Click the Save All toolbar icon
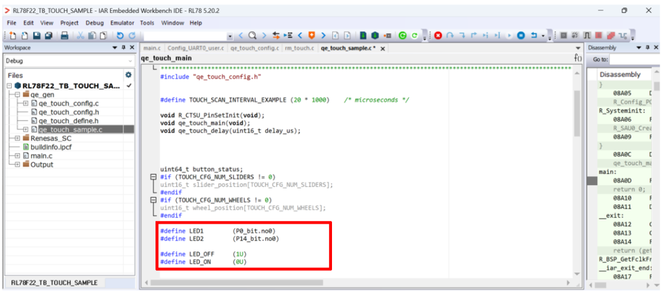The height and width of the screenshot is (295, 664). (x=49, y=36)
